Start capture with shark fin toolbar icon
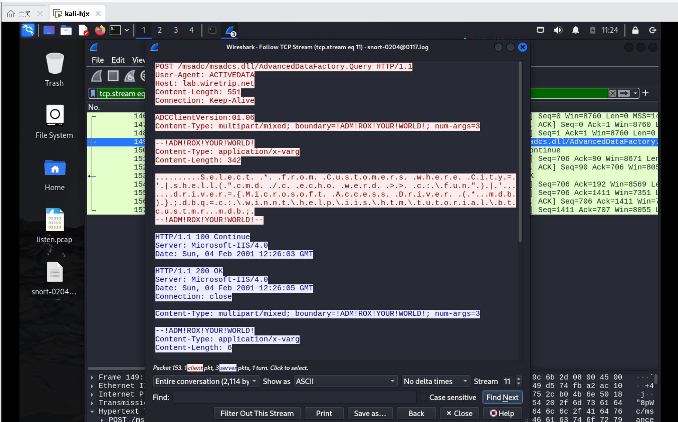The image size is (678, 422). (x=97, y=76)
